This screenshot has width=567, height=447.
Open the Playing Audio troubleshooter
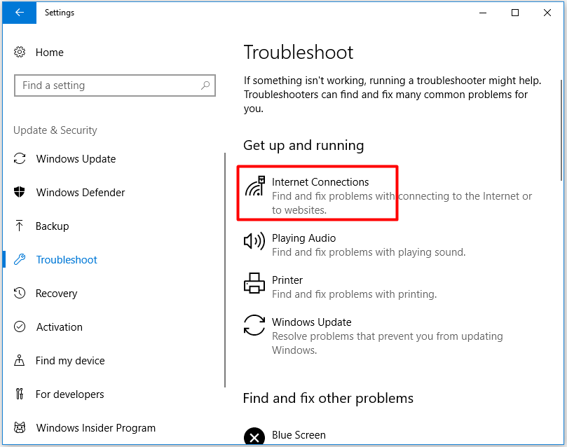(303, 238)
